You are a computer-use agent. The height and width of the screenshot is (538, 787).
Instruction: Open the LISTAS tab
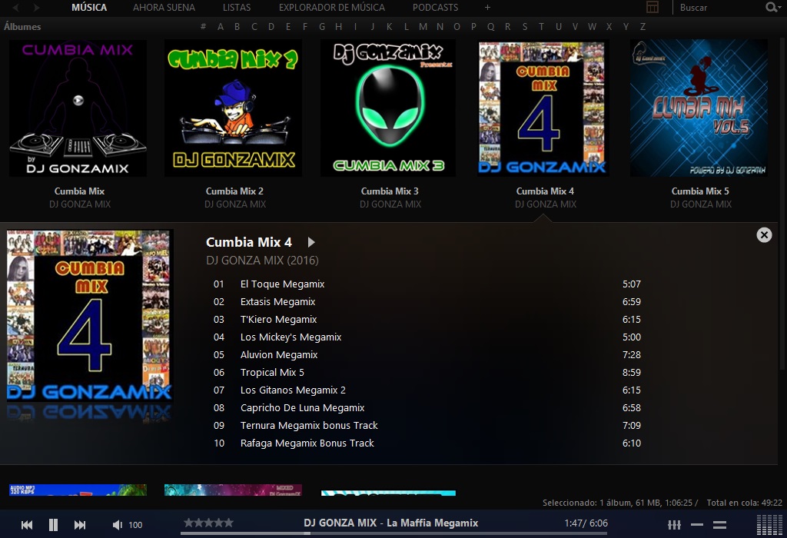pyautogui.click(x=237, y=8)
